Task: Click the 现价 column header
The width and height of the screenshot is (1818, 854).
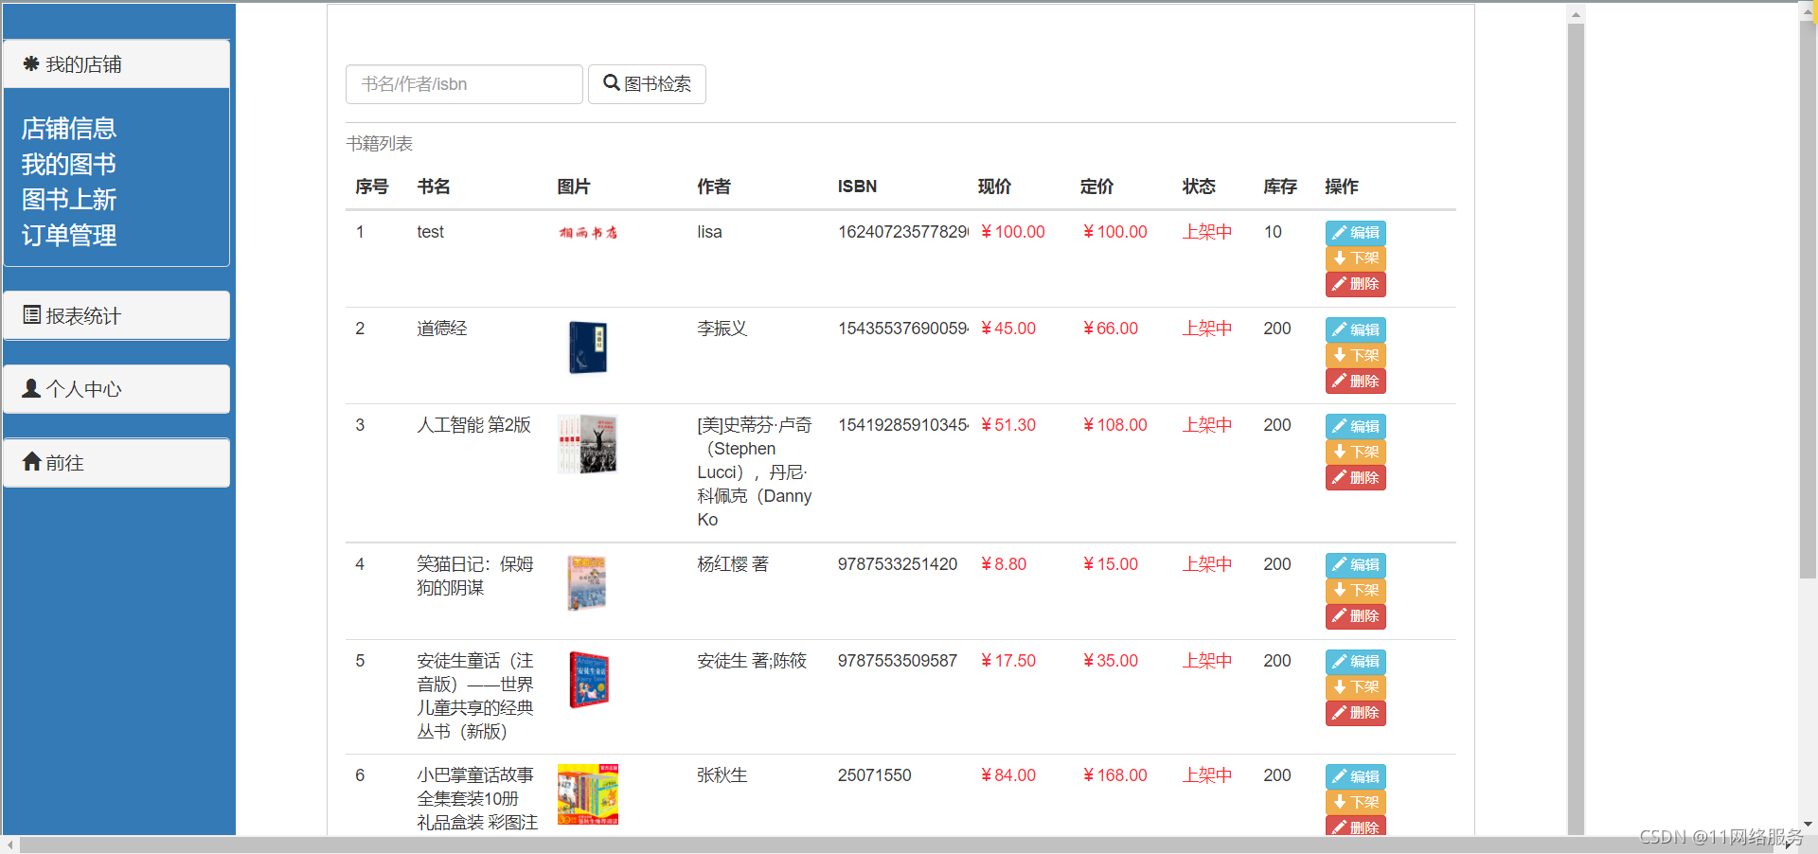Action: (994, 187)
